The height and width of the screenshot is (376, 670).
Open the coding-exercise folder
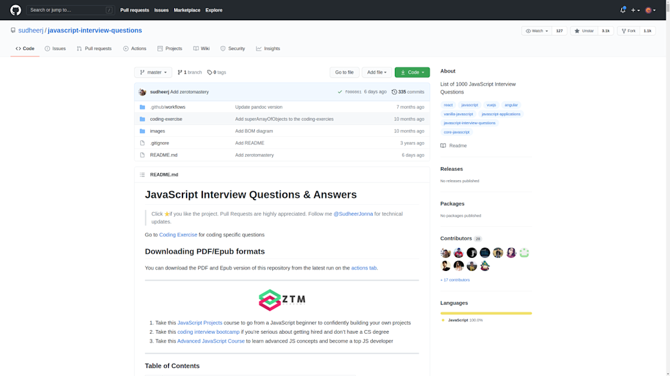166,119
